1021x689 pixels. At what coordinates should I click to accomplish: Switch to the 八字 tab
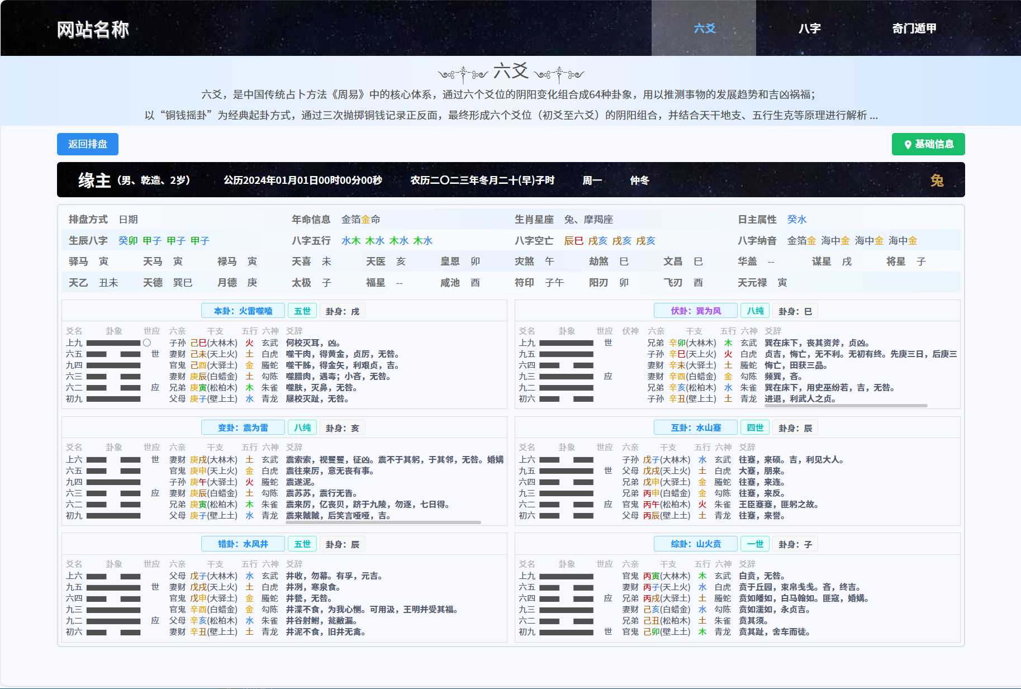[x=809, y=28]
